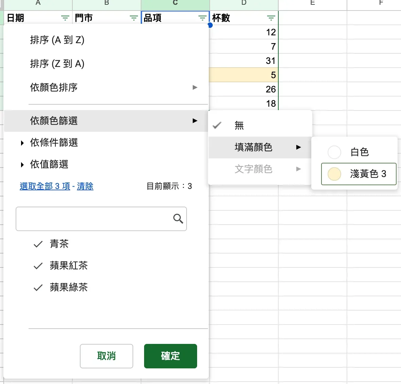Image resolution: width=401 pixels, height=384 pixels.
Task: Click the filter values search field
Action: 101,219
